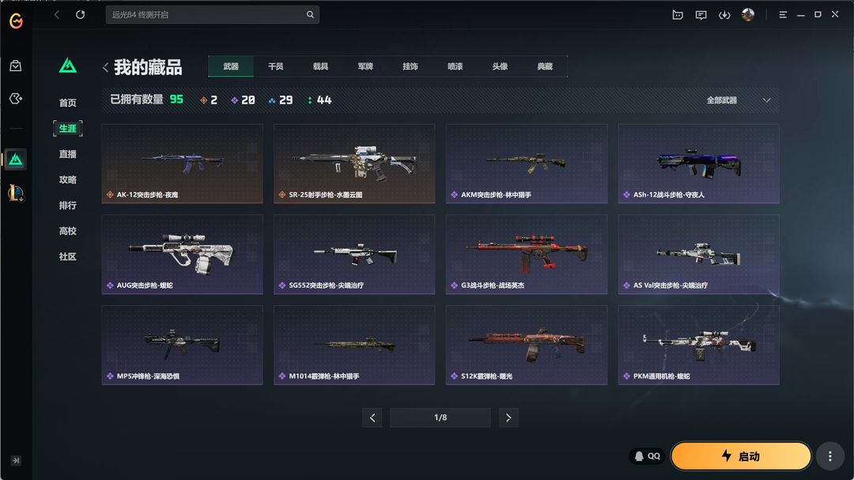Viewport: 854px width, 480px height.
Task: Go back using 我的藏品 back chevron
Action: point(106,67)
